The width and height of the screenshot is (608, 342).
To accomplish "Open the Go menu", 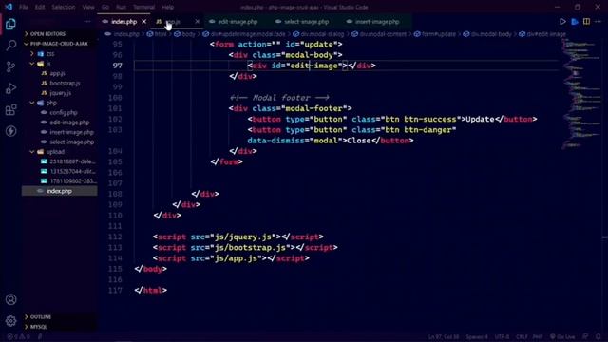I will (105, 7).
